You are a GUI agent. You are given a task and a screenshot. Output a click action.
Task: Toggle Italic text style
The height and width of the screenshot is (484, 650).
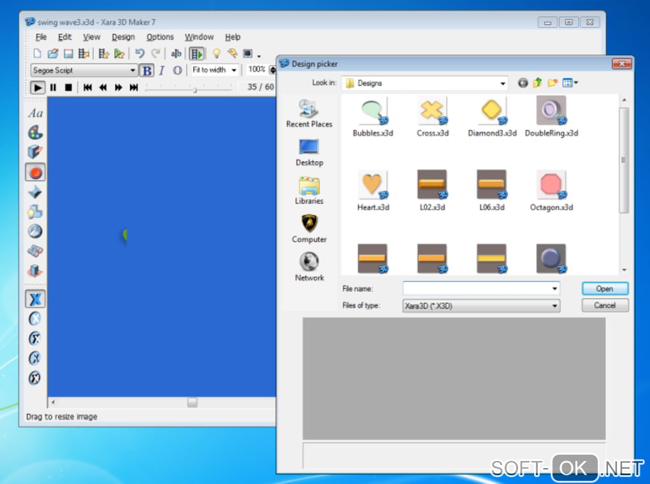[x=162, y=71]
